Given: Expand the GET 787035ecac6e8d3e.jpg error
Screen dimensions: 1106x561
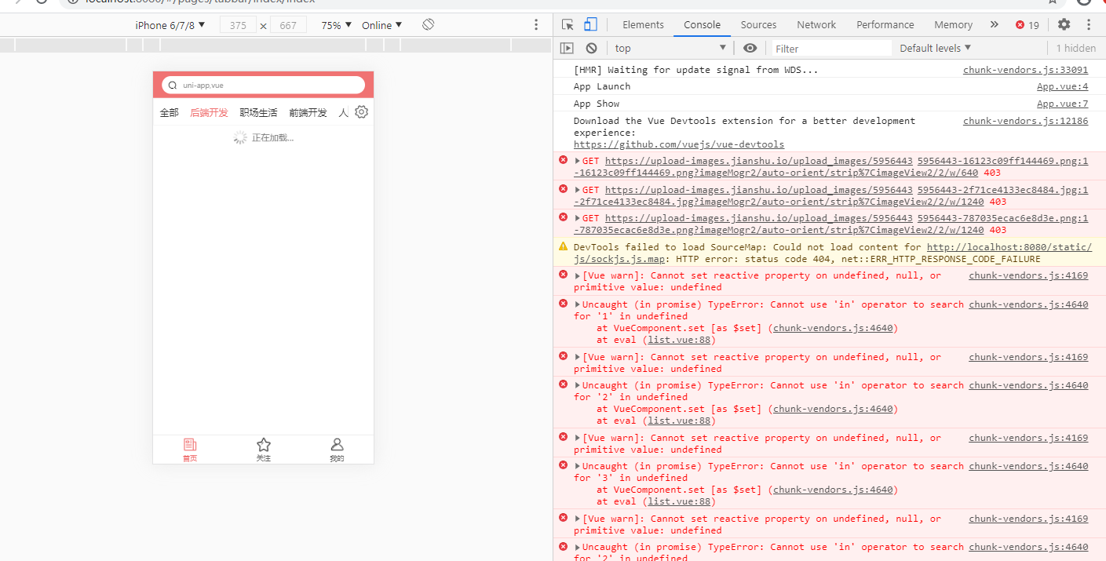Looking at the screenshot, I should 578,218.
